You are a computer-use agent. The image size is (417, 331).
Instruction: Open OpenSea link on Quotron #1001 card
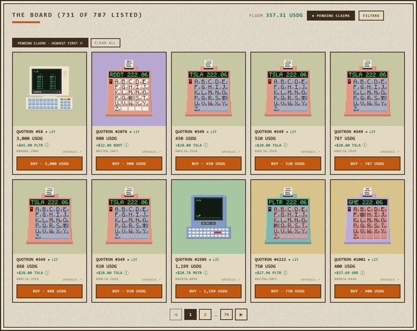pos(390,279)
